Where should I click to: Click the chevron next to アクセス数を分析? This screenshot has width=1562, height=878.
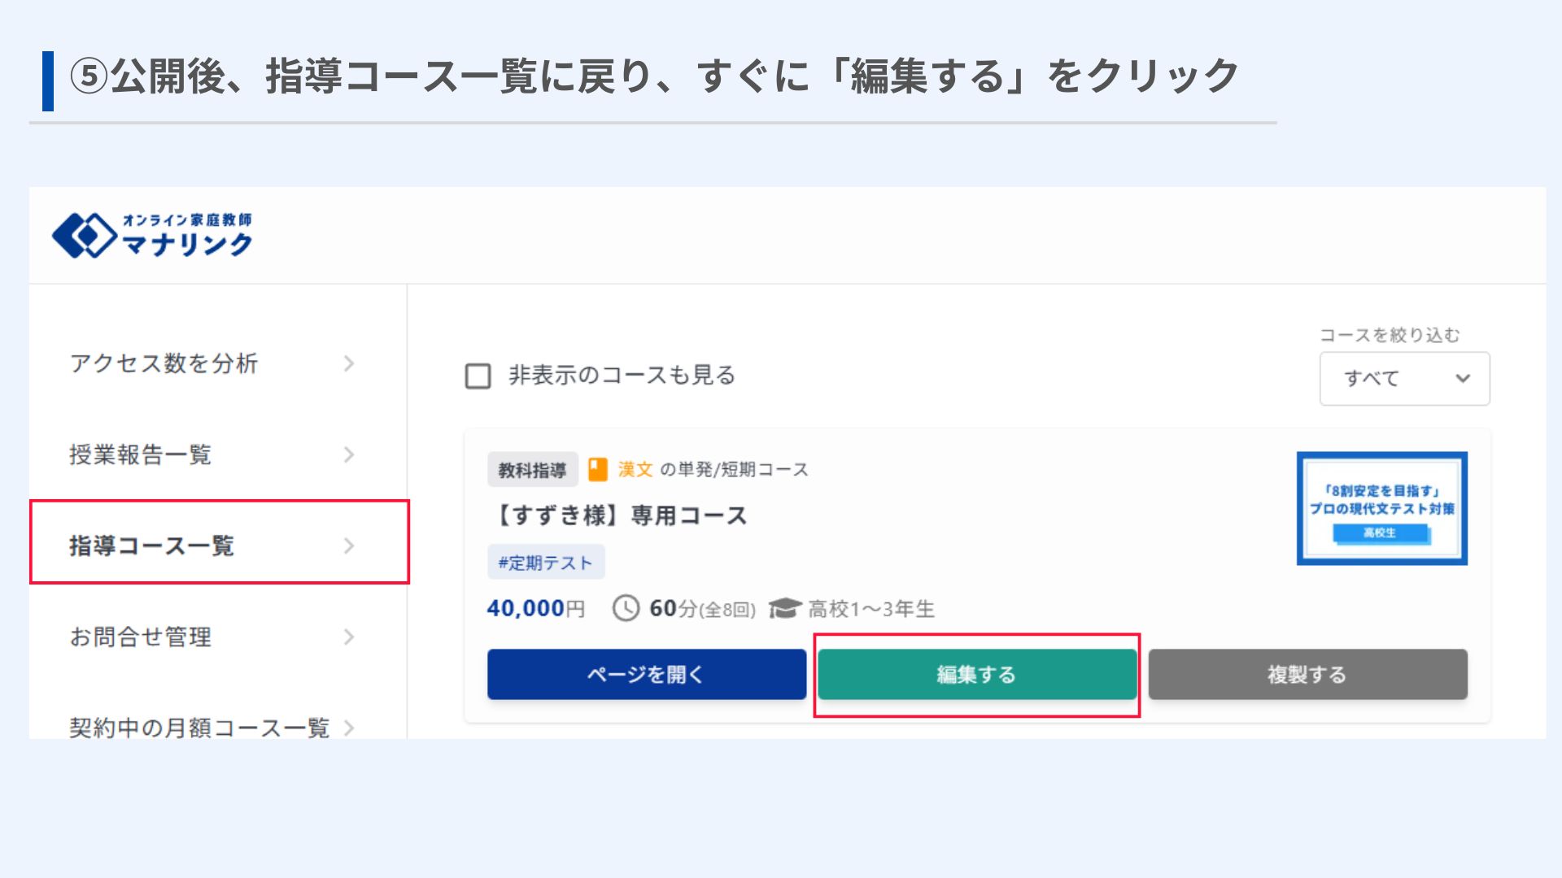point(349,363)
